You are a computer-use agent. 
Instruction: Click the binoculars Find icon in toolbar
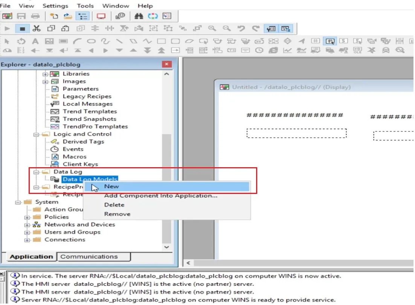click(x=139, y=16)
